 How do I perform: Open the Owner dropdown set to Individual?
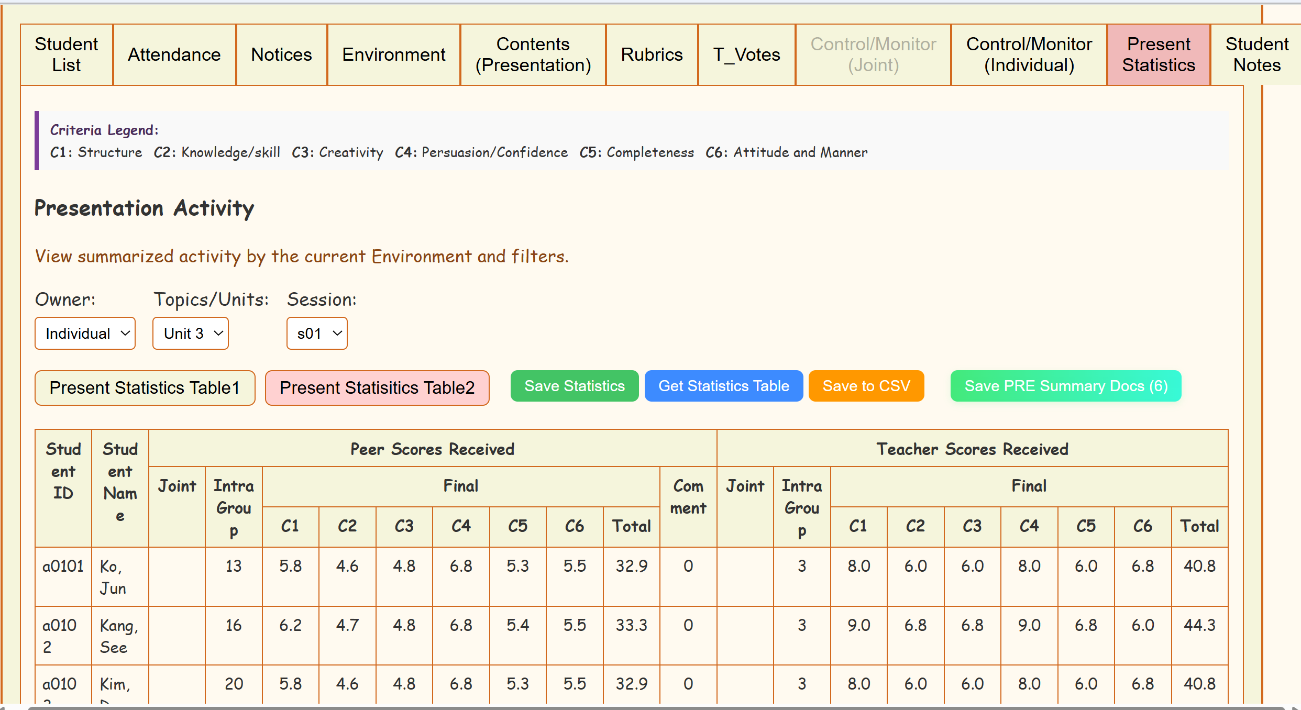point(85,333)
